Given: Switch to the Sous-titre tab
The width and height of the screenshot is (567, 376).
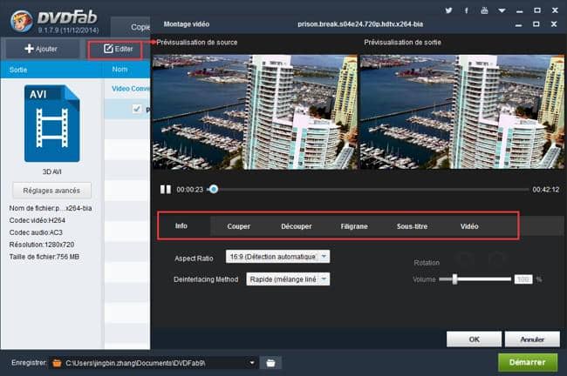Looking at the screenshot, I should (x=412, y=226).
